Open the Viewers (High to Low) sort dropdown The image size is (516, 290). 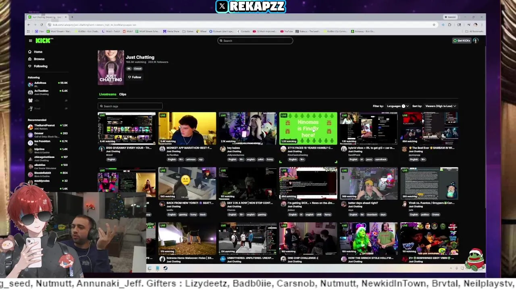(x=441, y=106)
